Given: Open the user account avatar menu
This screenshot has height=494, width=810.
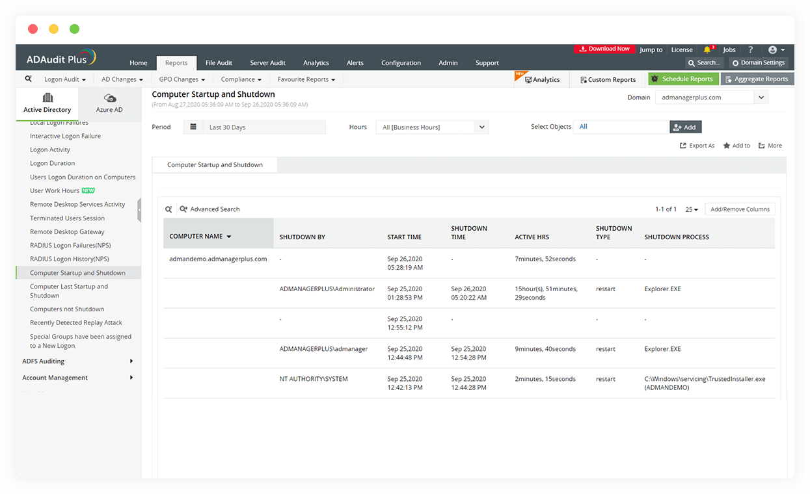Looking at the screenshot, I should click(776, 49).
